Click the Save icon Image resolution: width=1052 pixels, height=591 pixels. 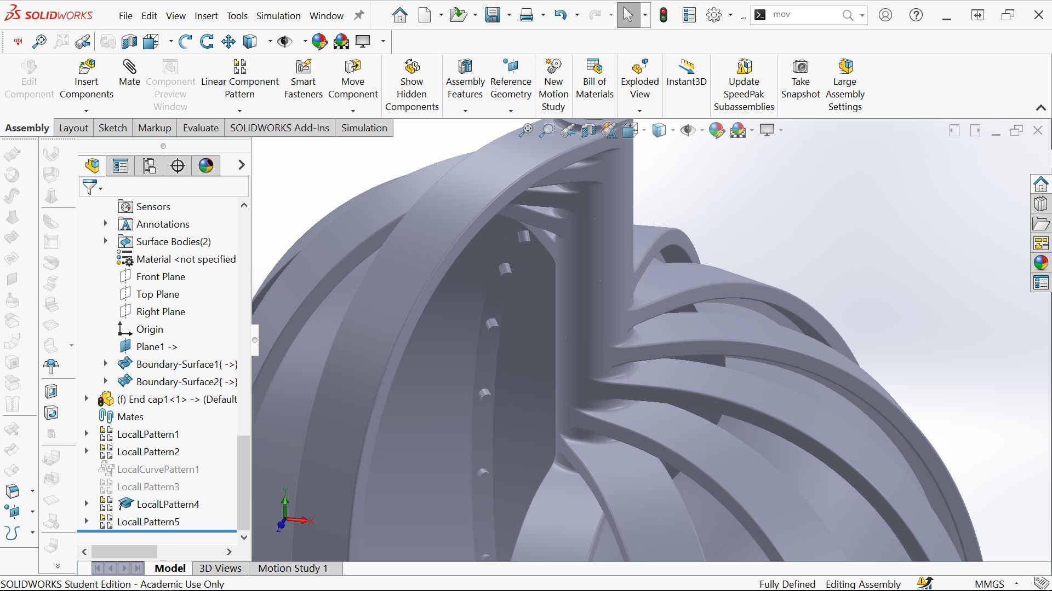coord(493,15)
